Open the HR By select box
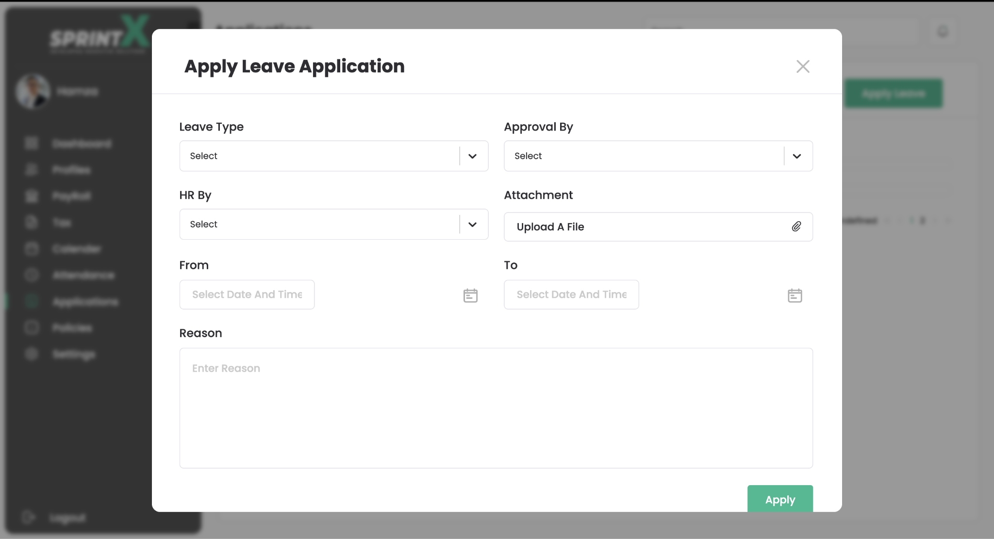The image size is (994, 539). coord(319,225)
